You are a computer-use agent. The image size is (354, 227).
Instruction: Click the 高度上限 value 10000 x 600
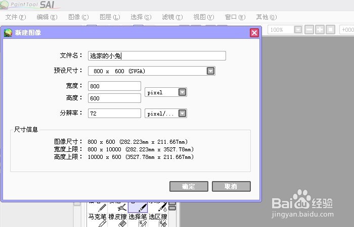tap(104, 157)
